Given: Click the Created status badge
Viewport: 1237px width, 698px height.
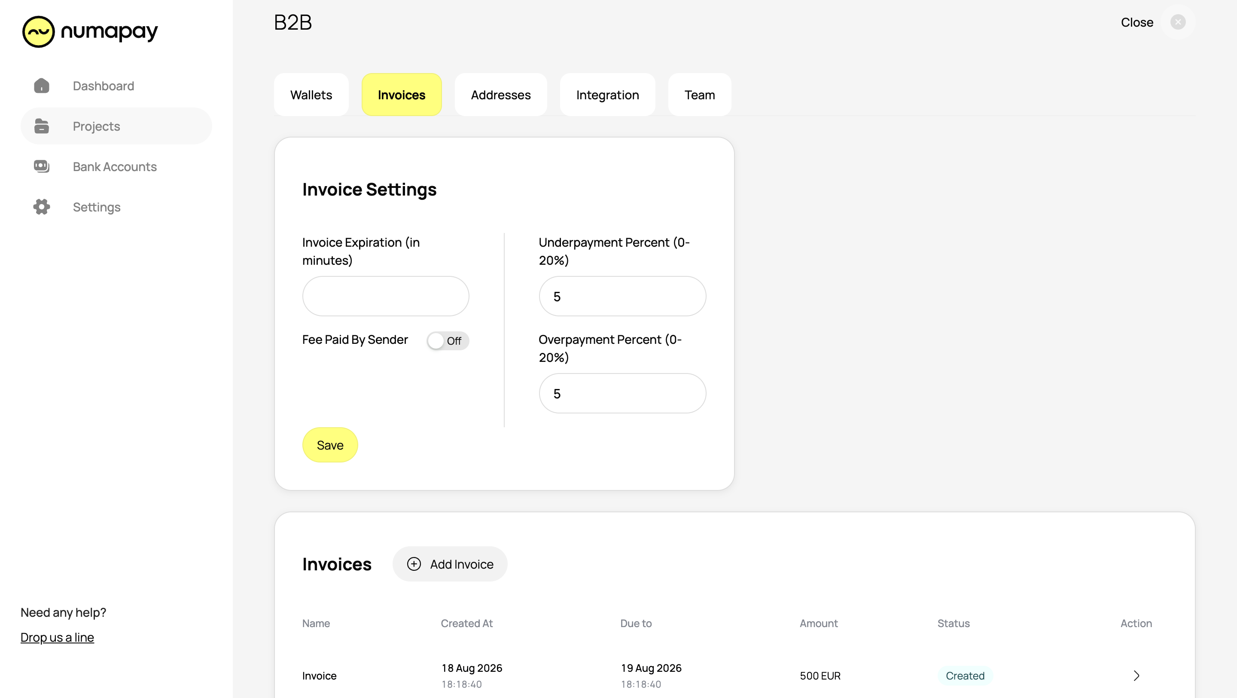Looking at the screenshot, I should pos(965,675).
